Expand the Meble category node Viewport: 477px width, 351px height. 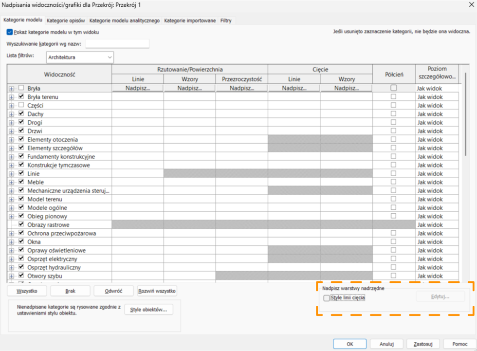click(11, 182)
